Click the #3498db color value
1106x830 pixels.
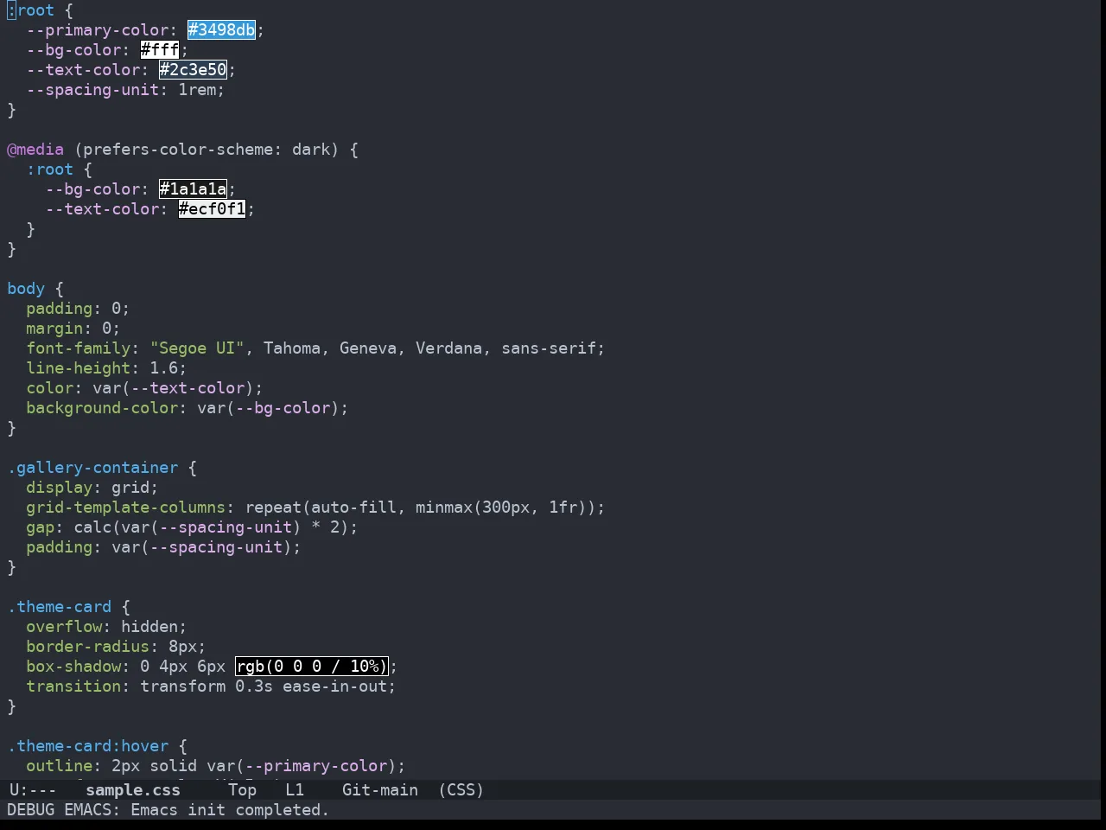[x=222, y=30]
